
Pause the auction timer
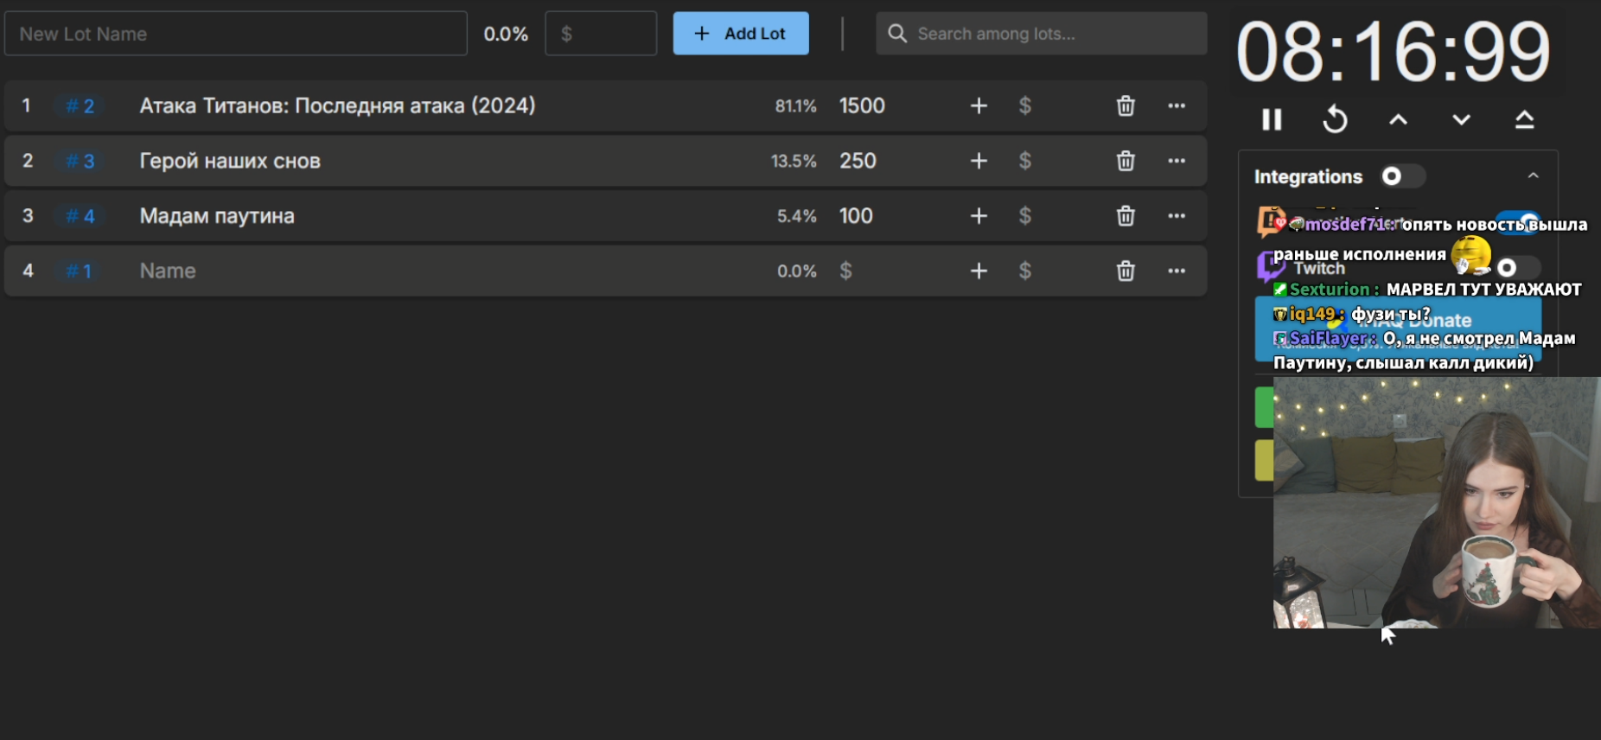pyautogui.click(x=1272, y=119)
